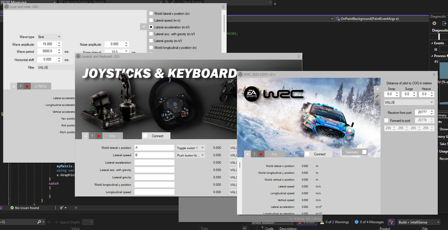The width and height of the screenshot is (448, 230).
Task: Open the Build + IntelliSense filter dropdown
Action: click(419, 222)
